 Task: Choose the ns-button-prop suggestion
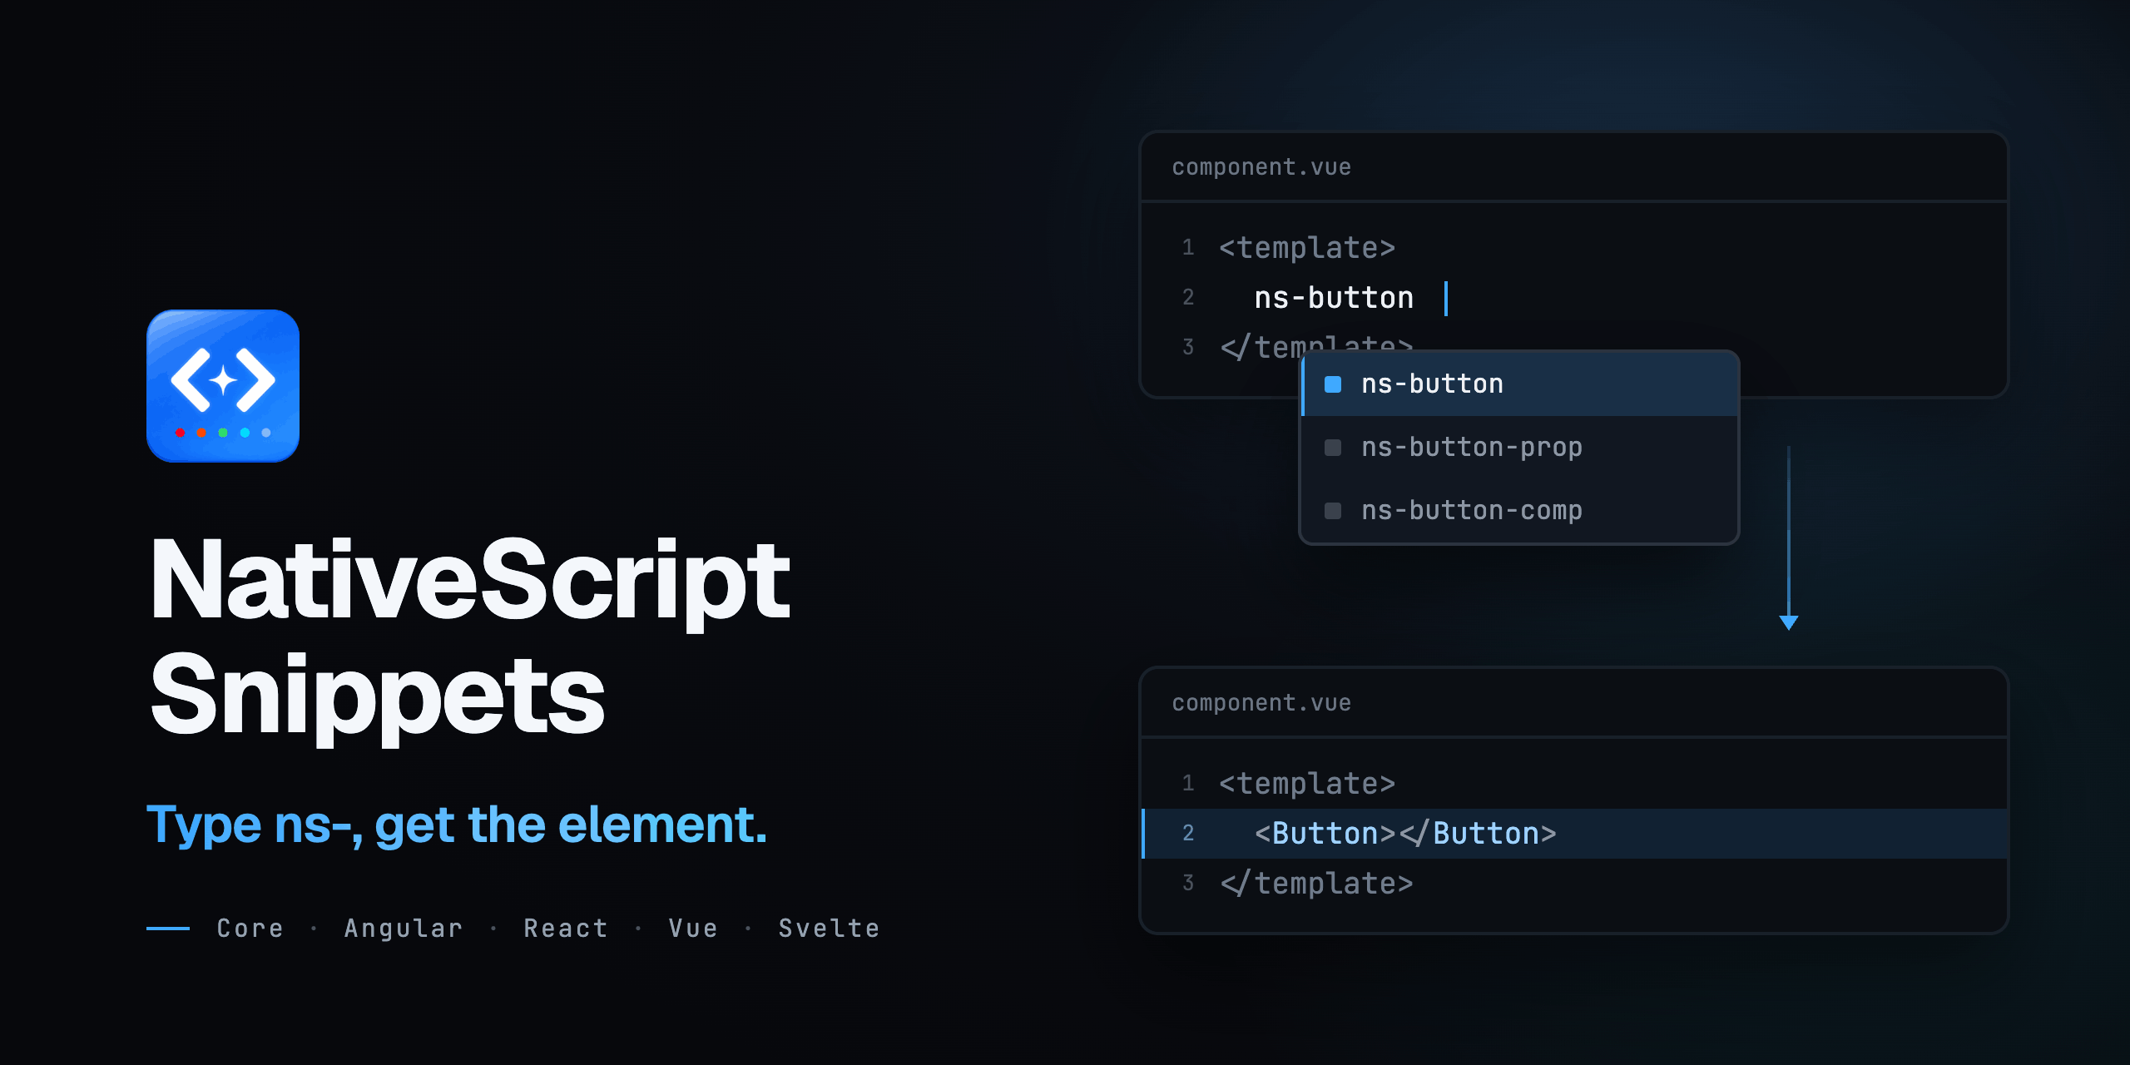(x=1519, y=448)
